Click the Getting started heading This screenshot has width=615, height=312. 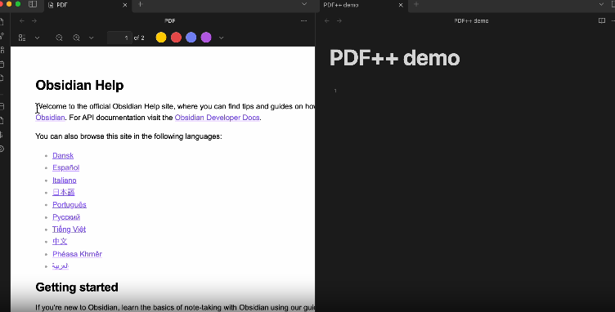coord(77,287)
